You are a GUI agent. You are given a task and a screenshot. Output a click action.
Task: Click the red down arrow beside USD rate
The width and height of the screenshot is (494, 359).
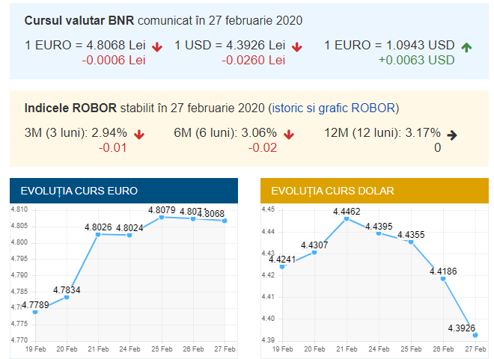point(297,47)
